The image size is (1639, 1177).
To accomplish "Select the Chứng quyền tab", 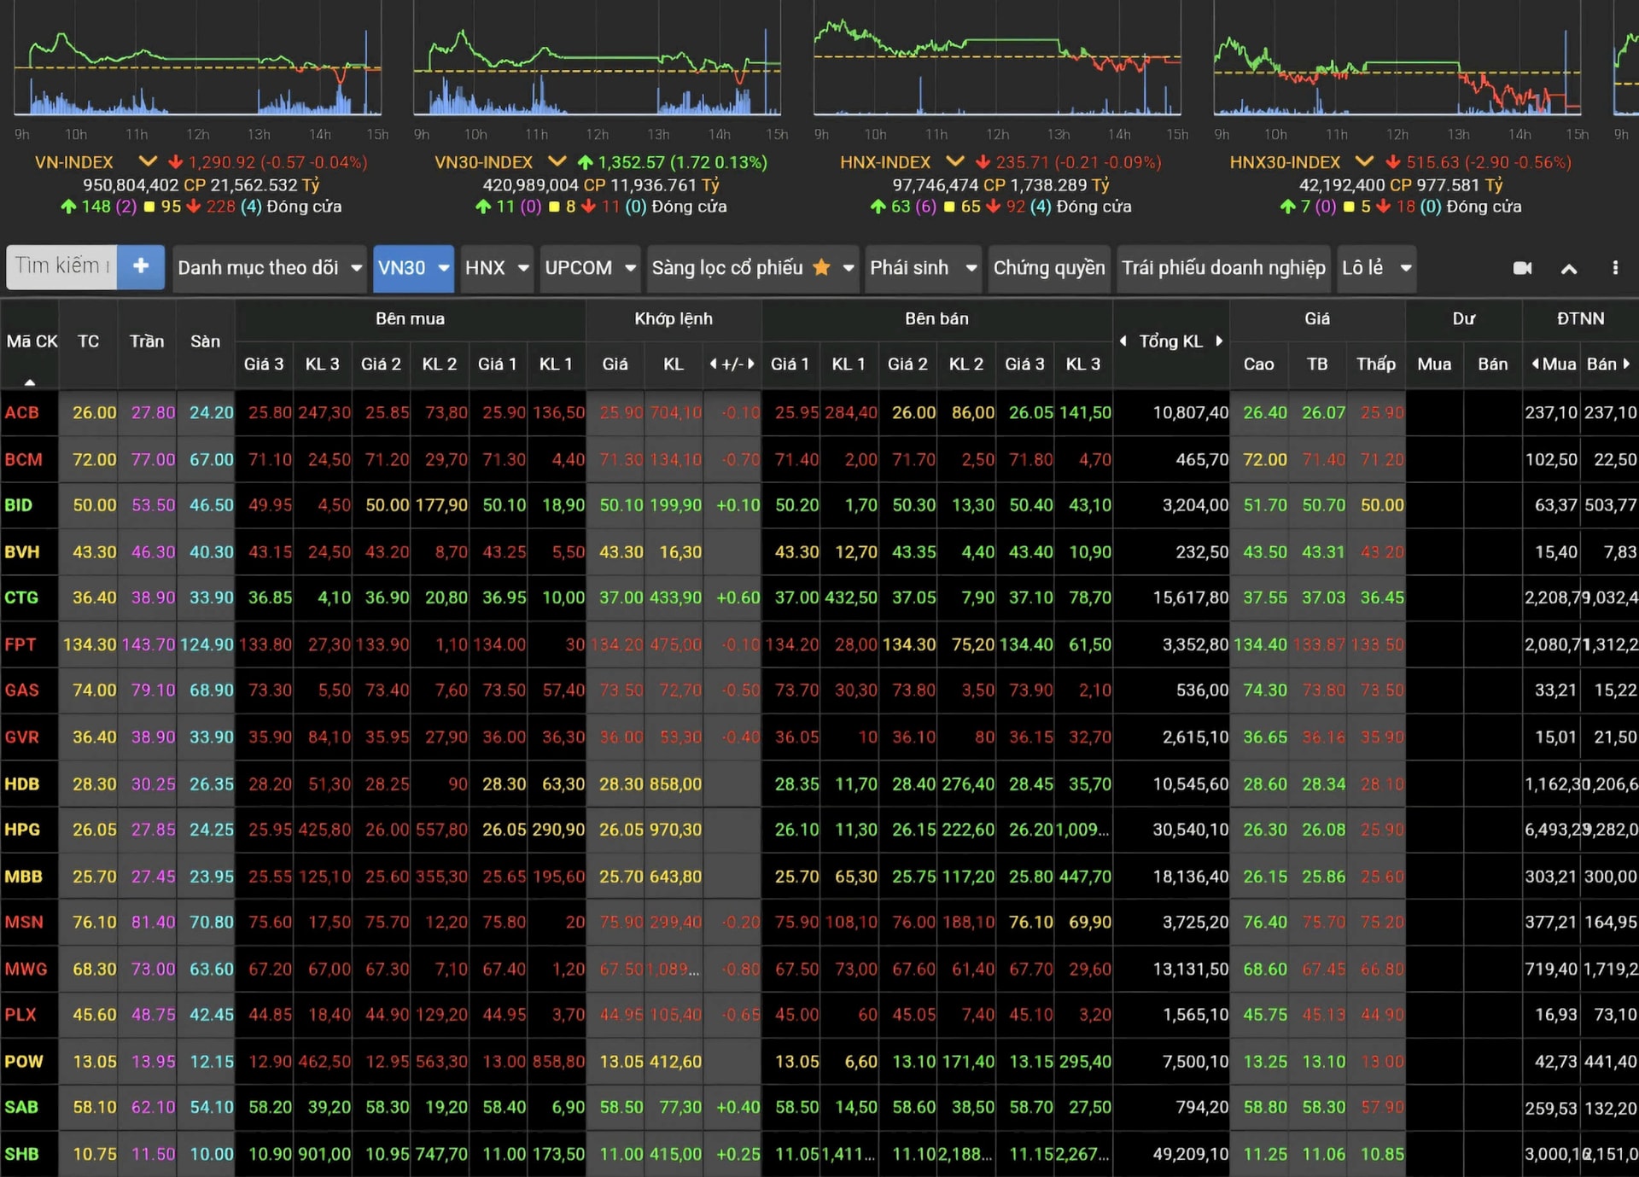I will pyautogui.click(x=1048, y=268).
